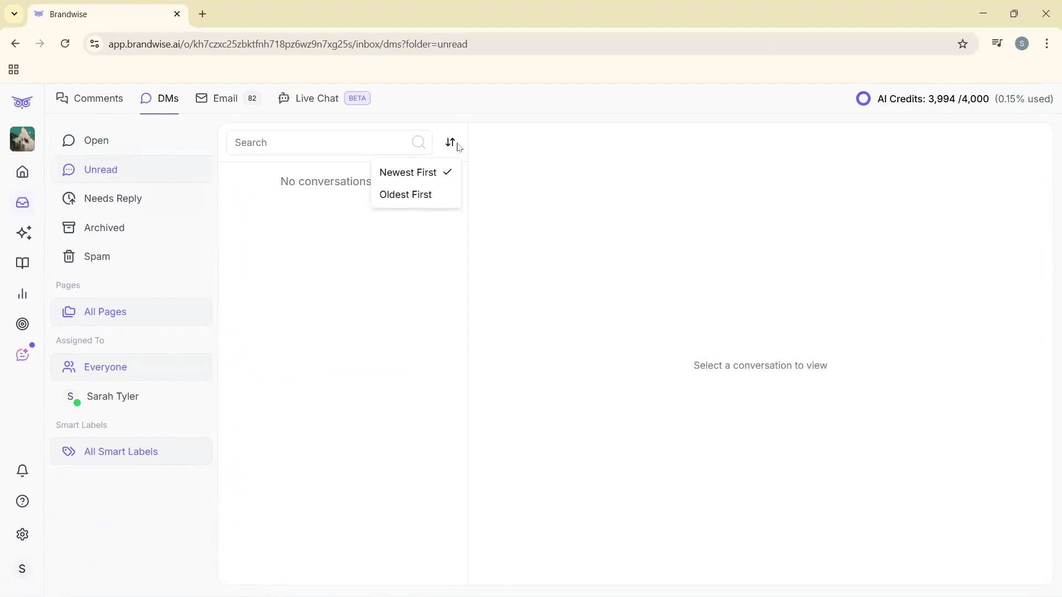Open notifications bell icon
The height and width of the screenshot is (597, 1062).
(x=22, y=470)
